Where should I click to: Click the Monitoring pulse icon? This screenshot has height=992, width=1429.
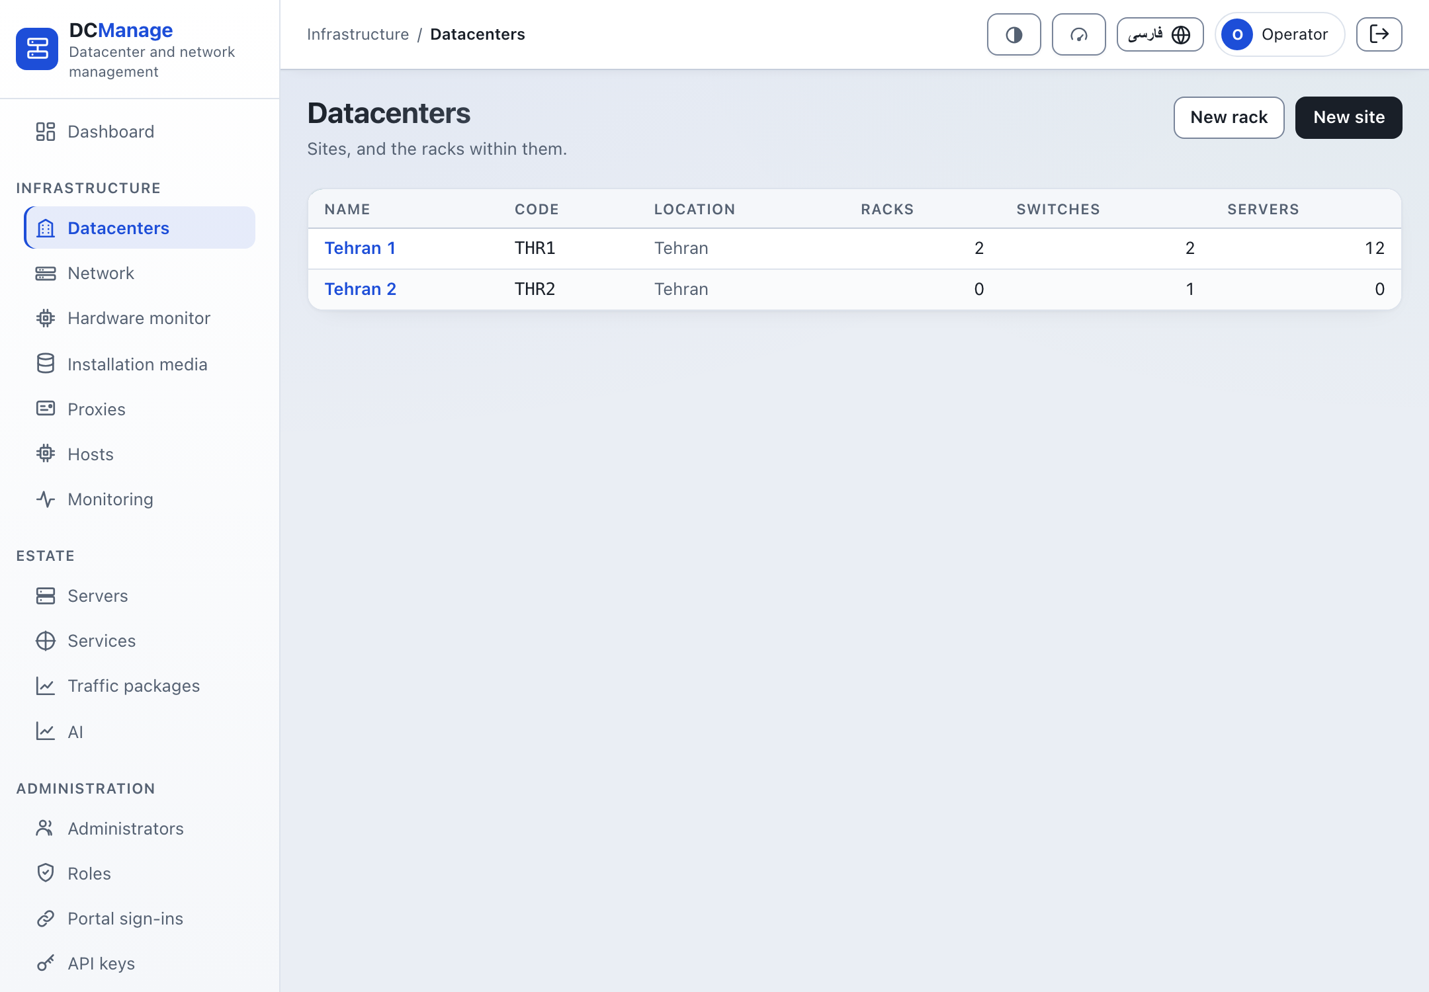(x=46, y=499)
